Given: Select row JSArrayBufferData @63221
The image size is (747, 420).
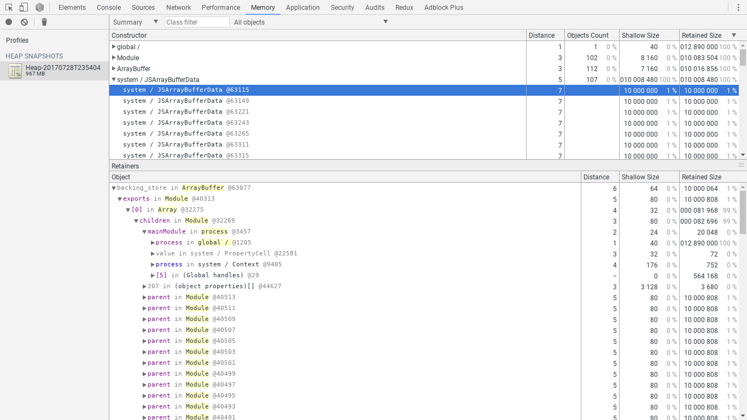Looking at the screenshot, I should pos(424,112).
